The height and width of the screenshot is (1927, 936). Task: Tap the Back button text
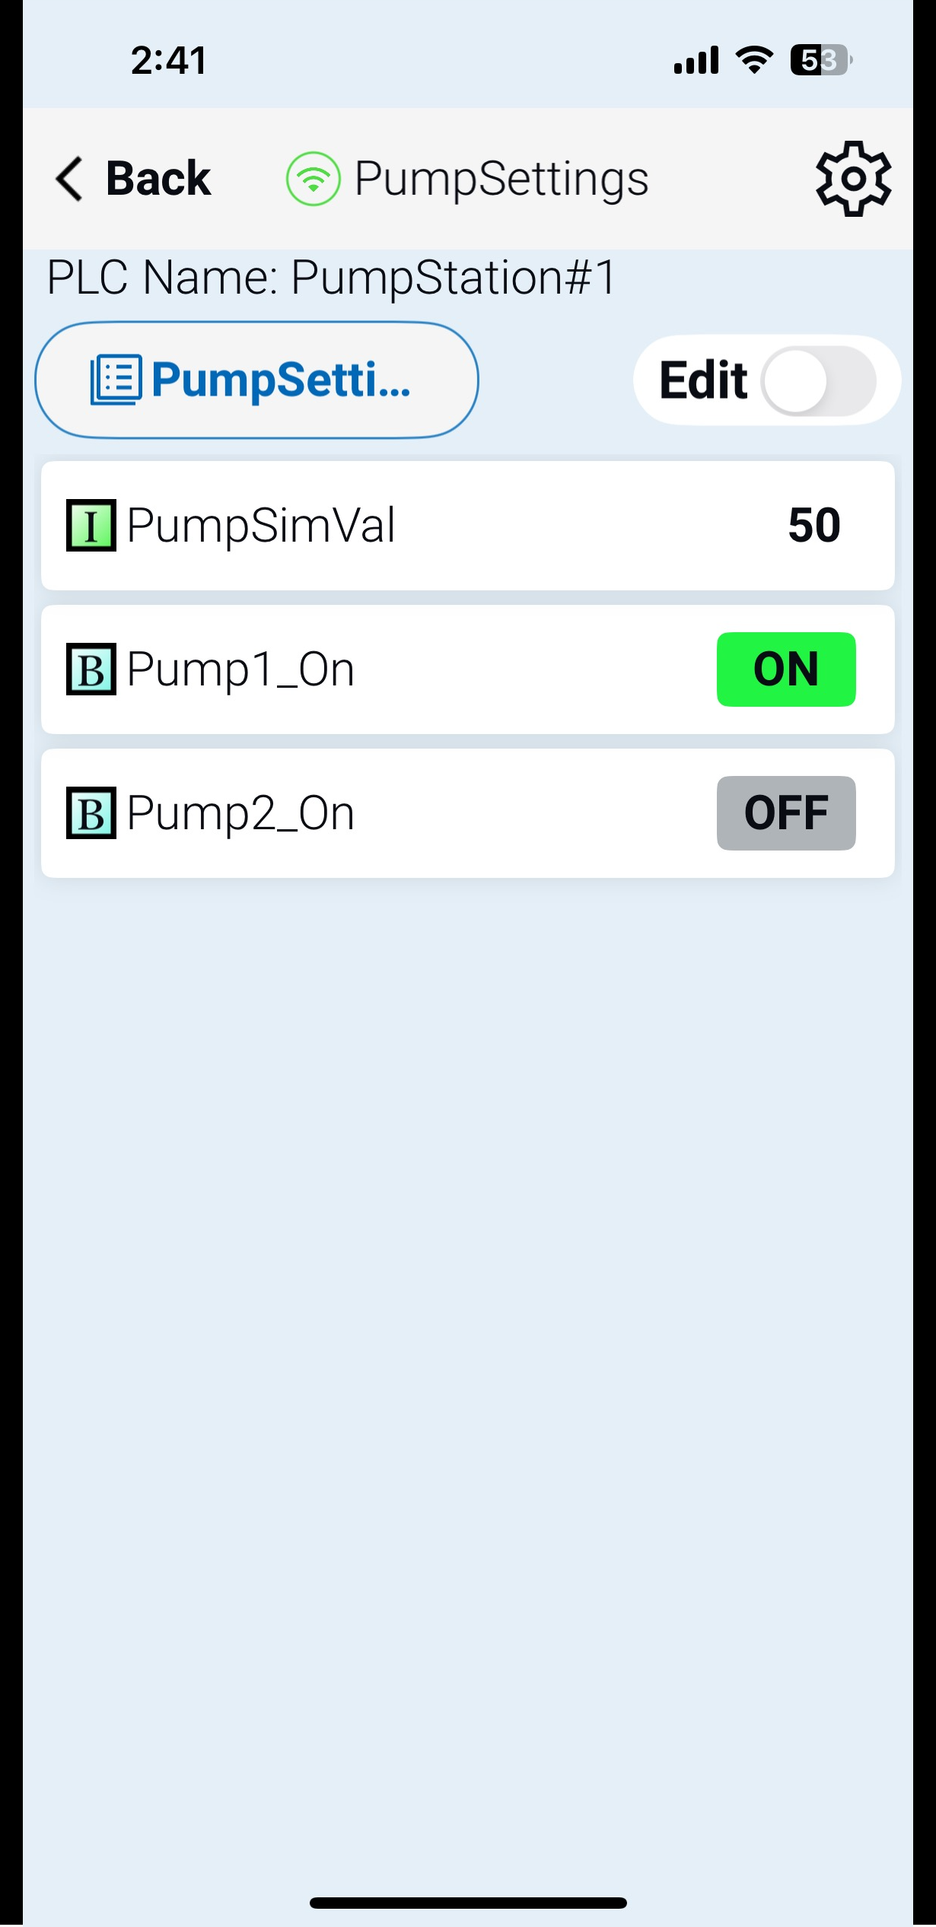tap(158, 179)
